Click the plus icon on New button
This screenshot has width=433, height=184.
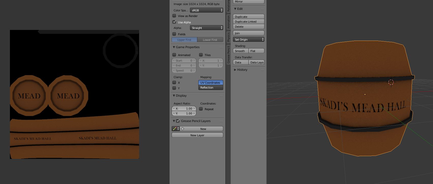[183, 129]
